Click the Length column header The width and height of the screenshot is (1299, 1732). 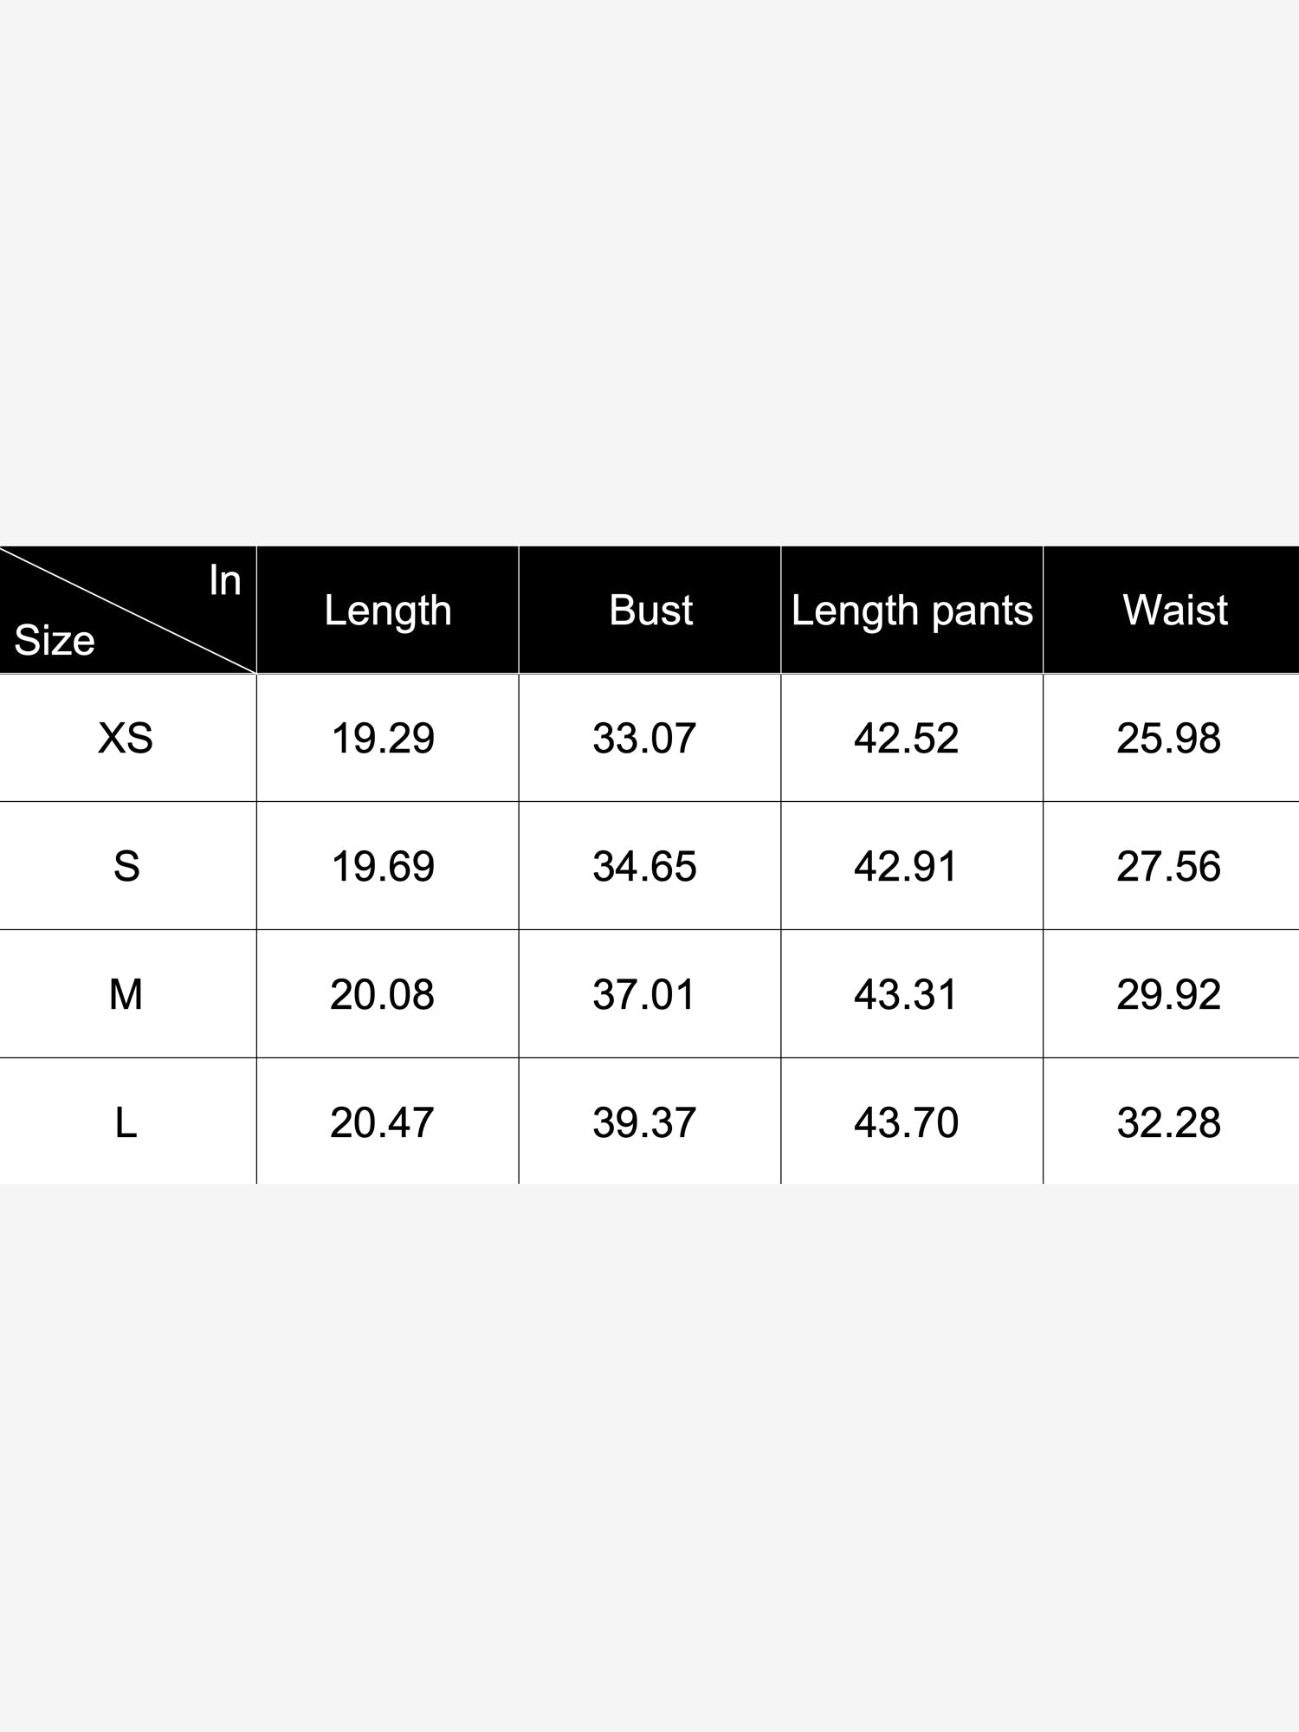(x=388, y=611)
